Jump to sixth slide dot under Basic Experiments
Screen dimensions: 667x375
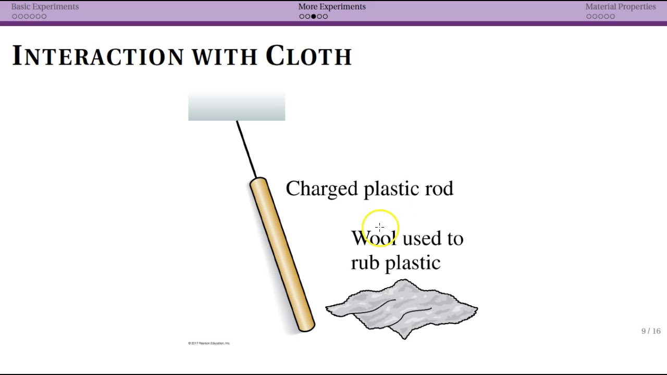(x=44, y=17)
